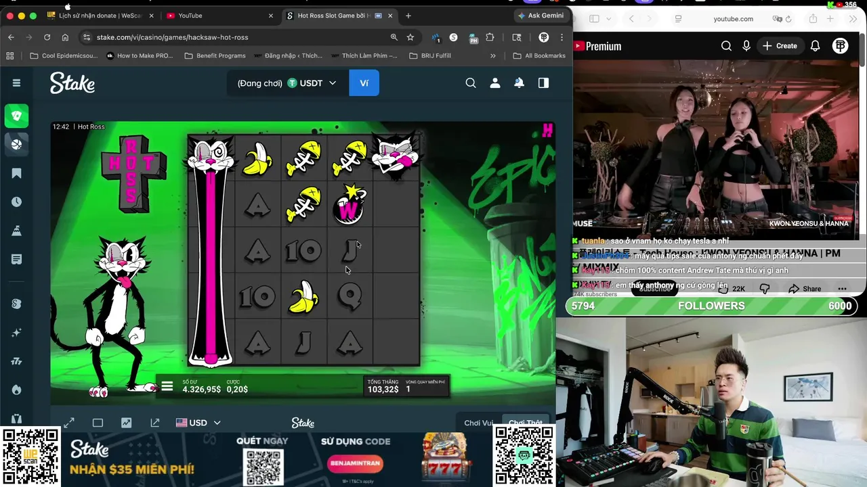The width and height of the screenshot is (867, 487).
Task: Click the BENJAMINTRAN code button on the banner
Action: tap(355, 463)
